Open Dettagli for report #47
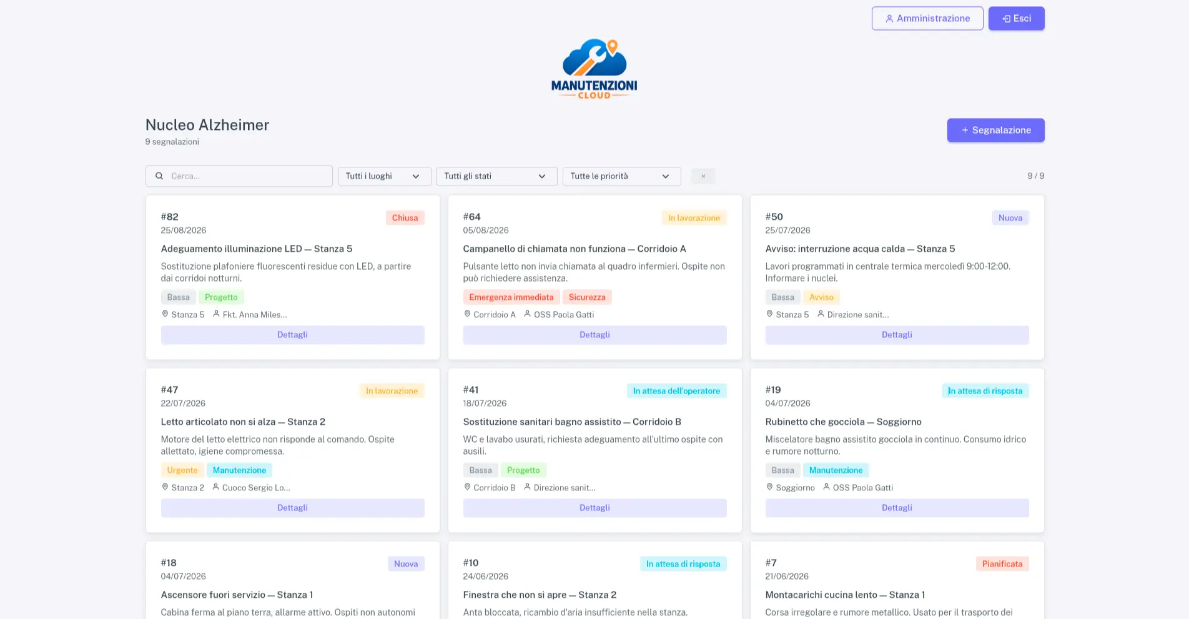Screen dimensions: 1189x619 point(292,508)
